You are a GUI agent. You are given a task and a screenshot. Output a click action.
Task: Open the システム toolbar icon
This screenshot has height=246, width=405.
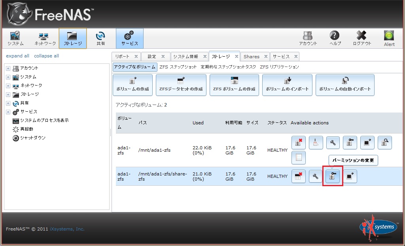(x=15, y=38)
